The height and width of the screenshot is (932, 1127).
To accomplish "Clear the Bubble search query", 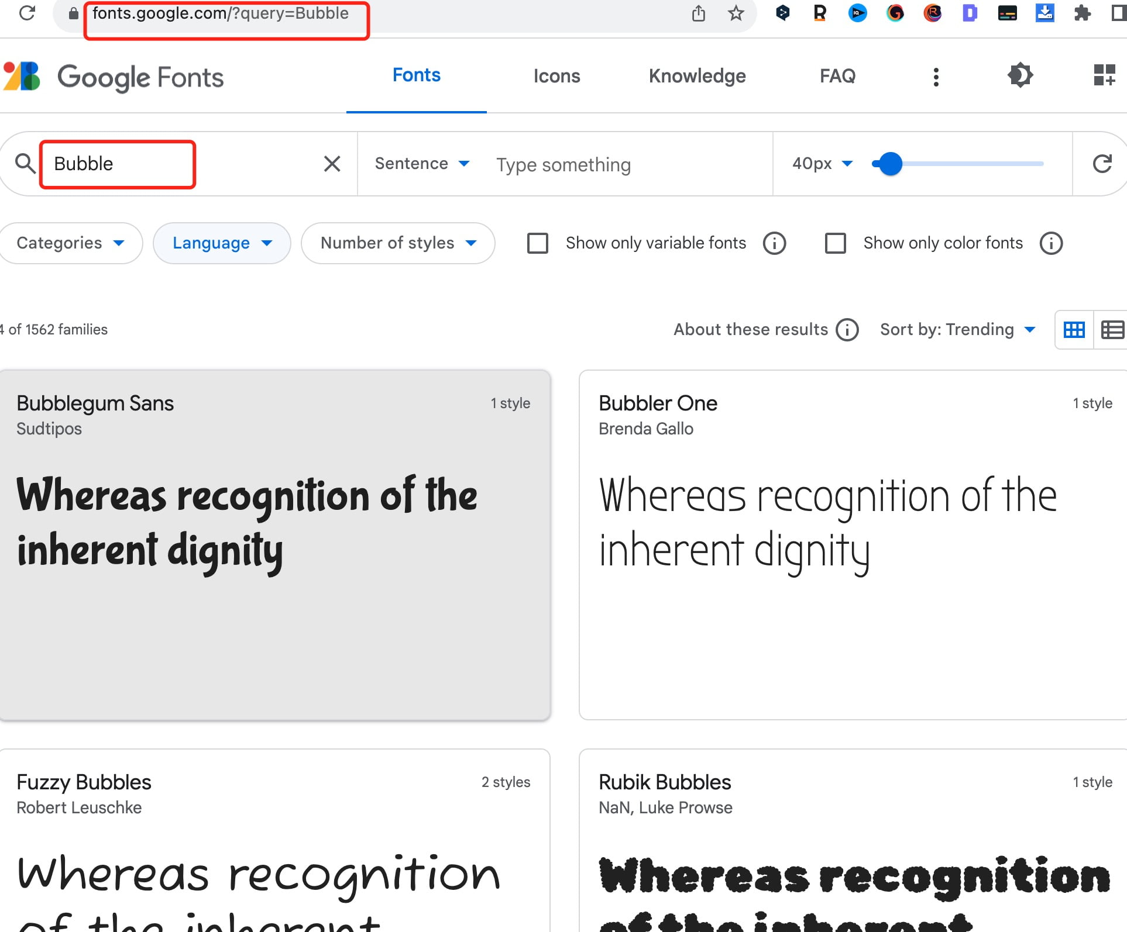I will (332, 164).
